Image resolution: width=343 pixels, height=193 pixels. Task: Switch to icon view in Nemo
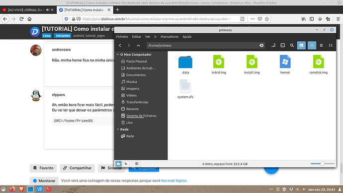pos(312,46)
